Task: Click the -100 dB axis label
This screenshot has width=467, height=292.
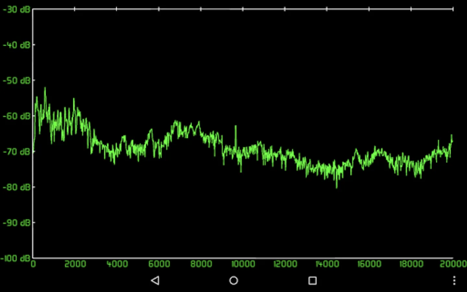Action: point(16,258)
